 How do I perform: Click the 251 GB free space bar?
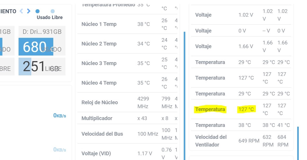pos(42,66)
